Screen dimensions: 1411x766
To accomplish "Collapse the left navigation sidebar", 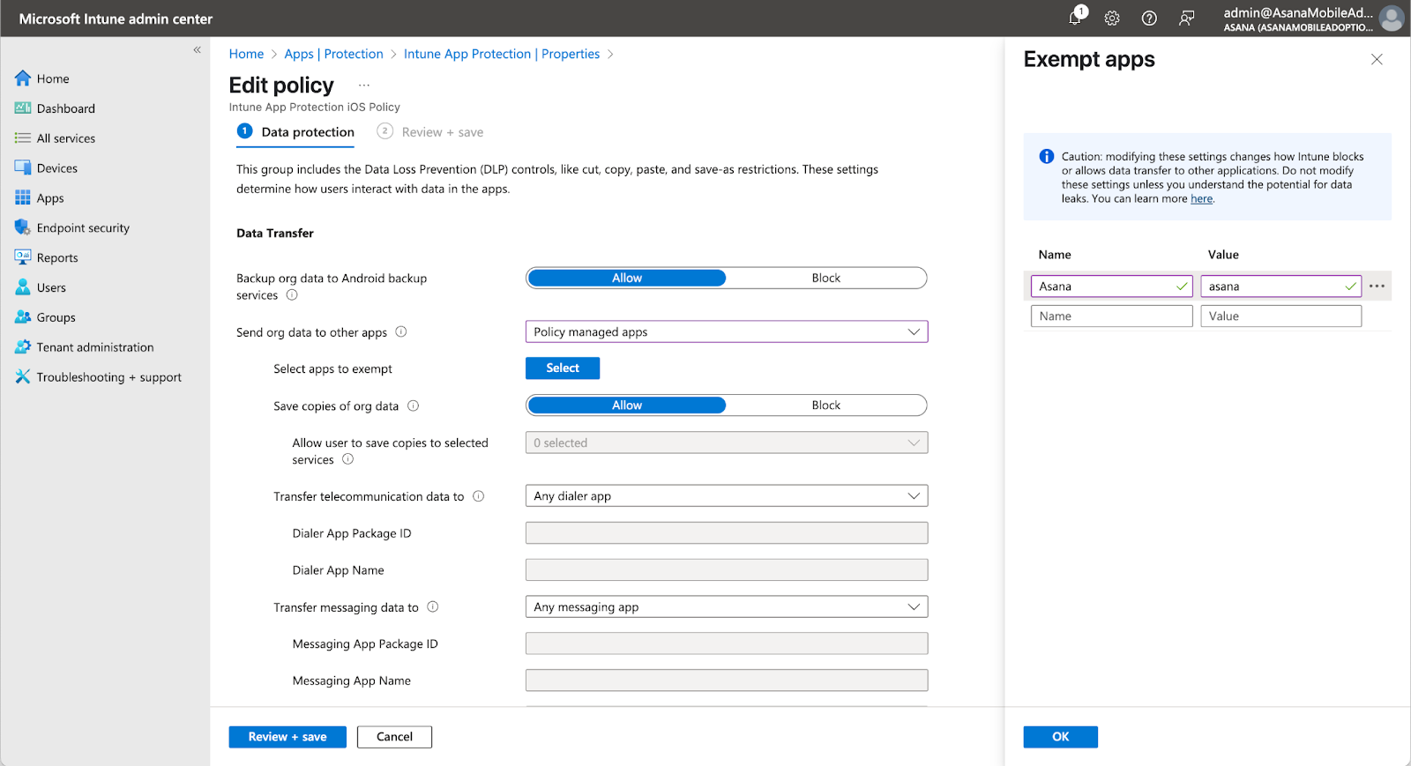I will [x=197, y=50].
